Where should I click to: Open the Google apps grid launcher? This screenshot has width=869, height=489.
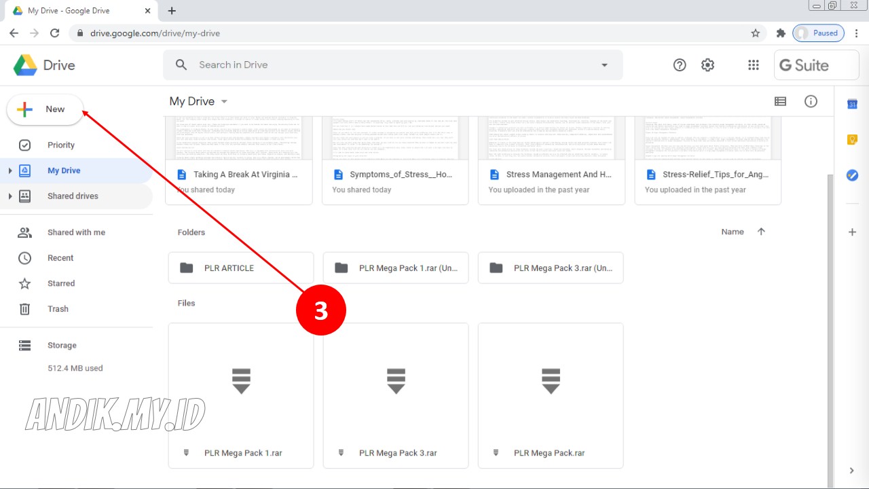(753, 65)
